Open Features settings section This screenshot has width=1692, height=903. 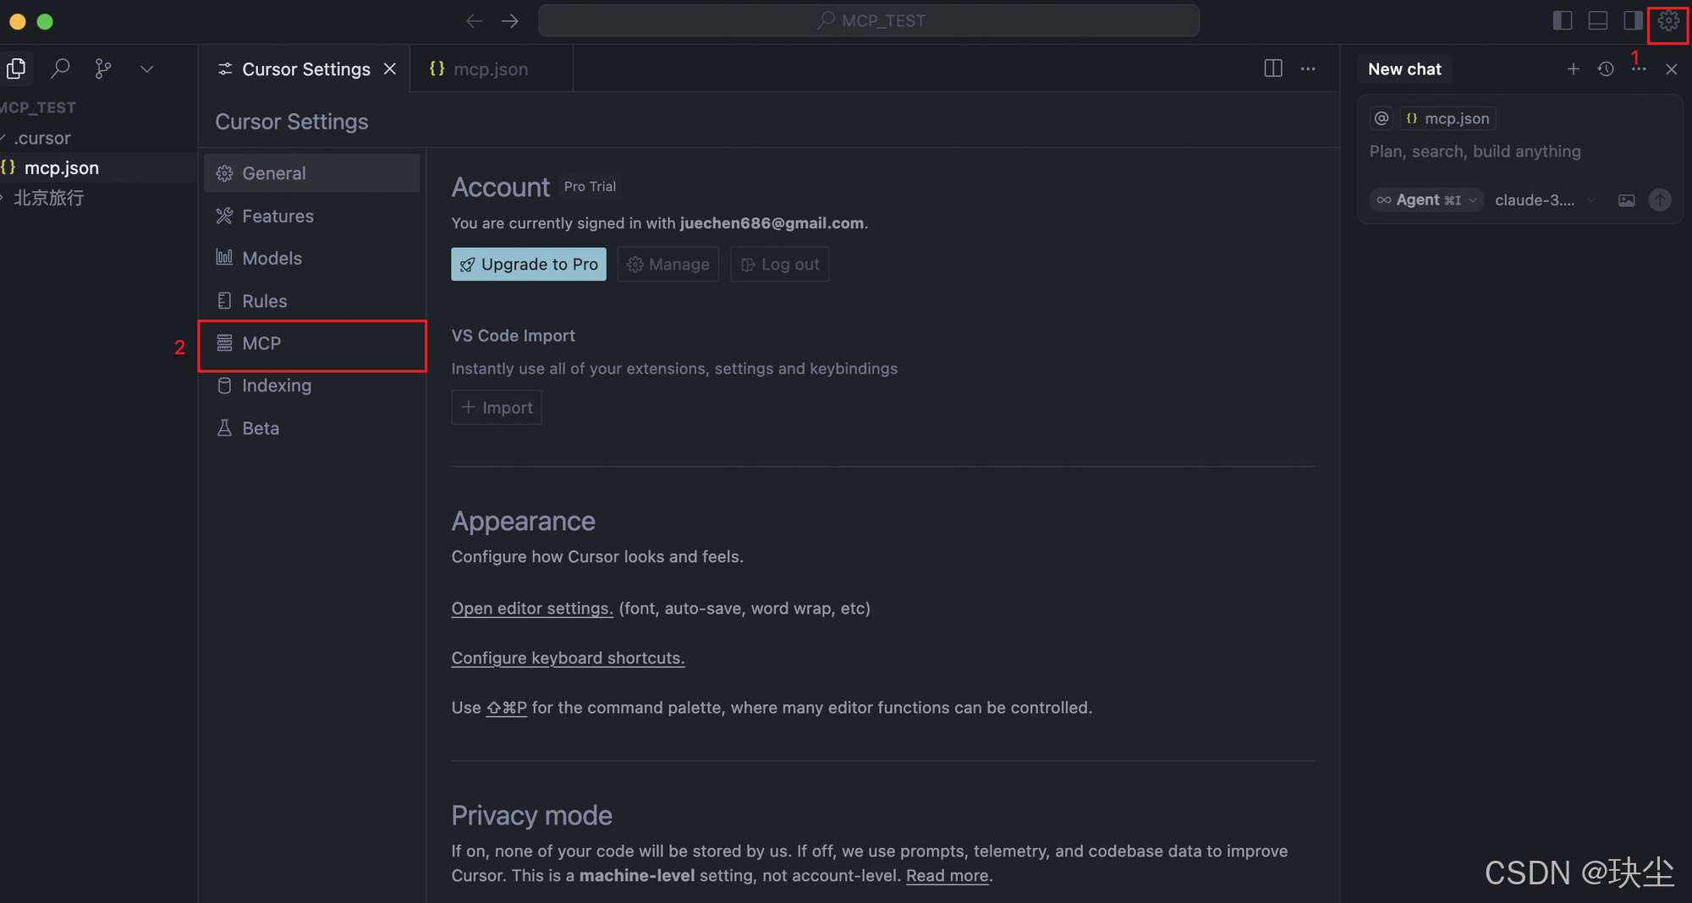point(312,216)
